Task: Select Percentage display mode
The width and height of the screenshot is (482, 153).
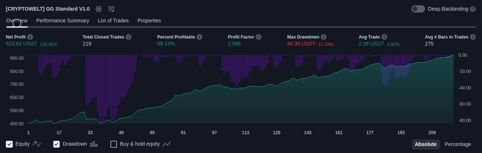Action: coord(457,144)
